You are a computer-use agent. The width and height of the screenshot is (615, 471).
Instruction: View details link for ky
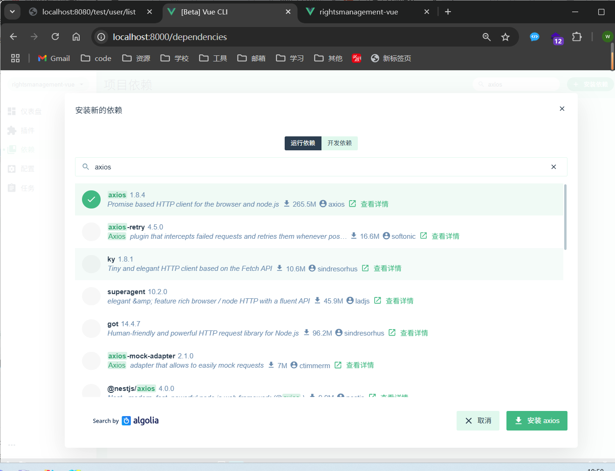tap(387, 269)
